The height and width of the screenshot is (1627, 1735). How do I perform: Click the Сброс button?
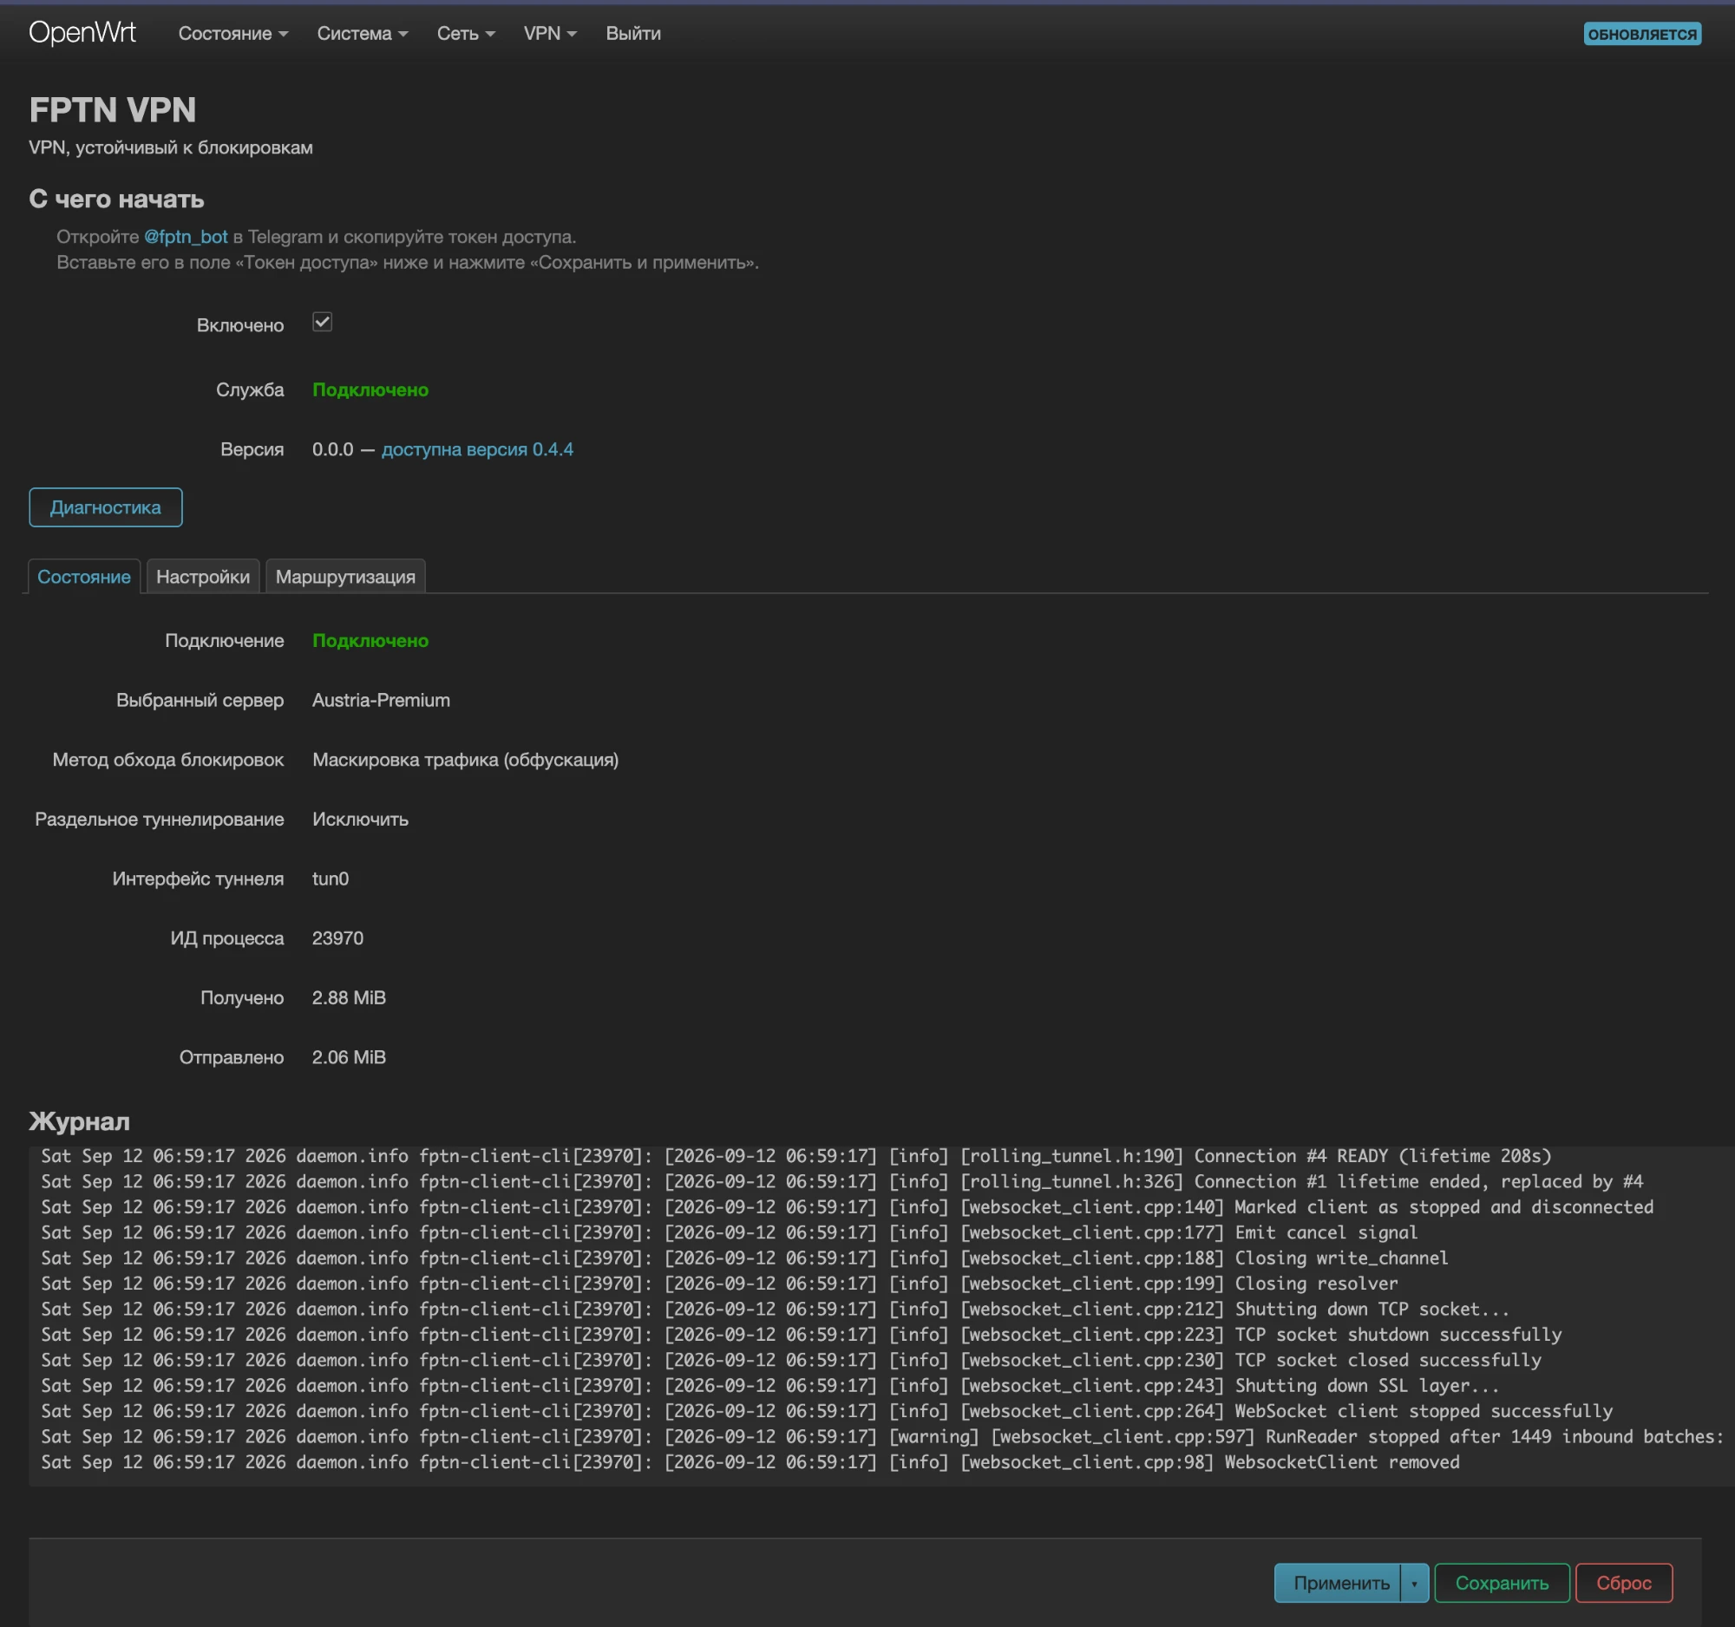click(x=1624, y=1583)
